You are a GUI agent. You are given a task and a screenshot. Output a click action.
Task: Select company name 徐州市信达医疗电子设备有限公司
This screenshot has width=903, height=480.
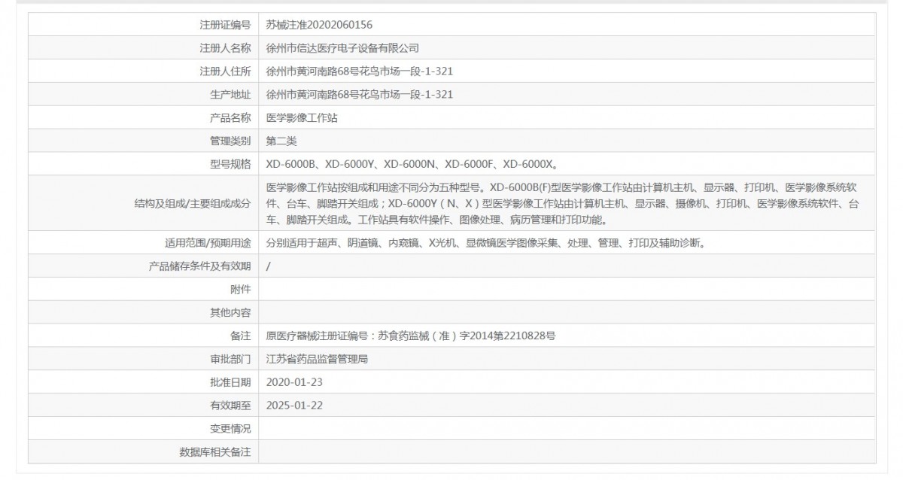click(x=342, y=48)
